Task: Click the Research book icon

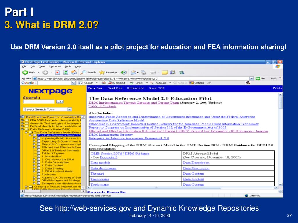Action: pos(173,72)
